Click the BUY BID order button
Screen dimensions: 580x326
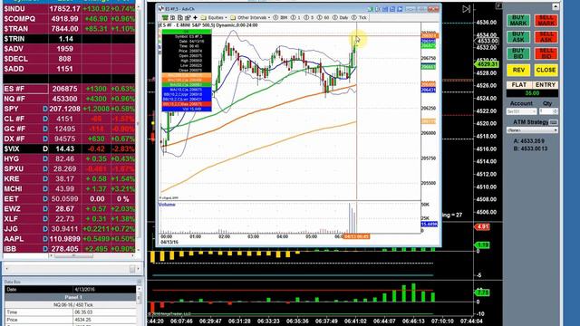518,53
